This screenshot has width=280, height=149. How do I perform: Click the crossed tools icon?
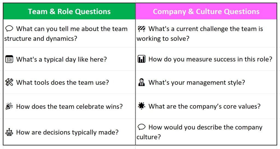point(9,82)
